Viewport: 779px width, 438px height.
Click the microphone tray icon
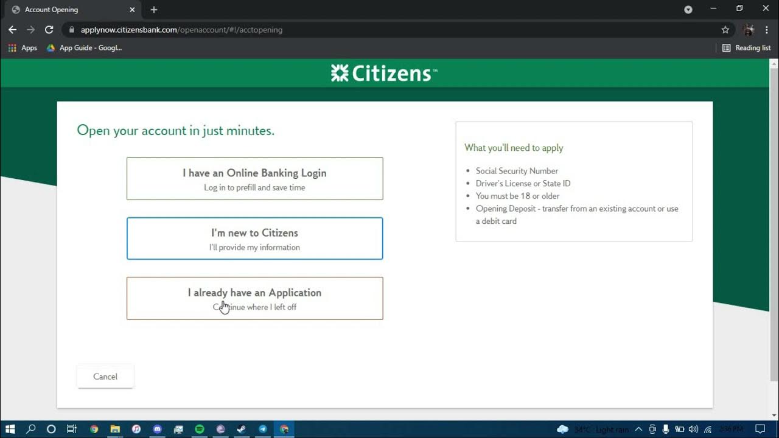pos(666,429)
